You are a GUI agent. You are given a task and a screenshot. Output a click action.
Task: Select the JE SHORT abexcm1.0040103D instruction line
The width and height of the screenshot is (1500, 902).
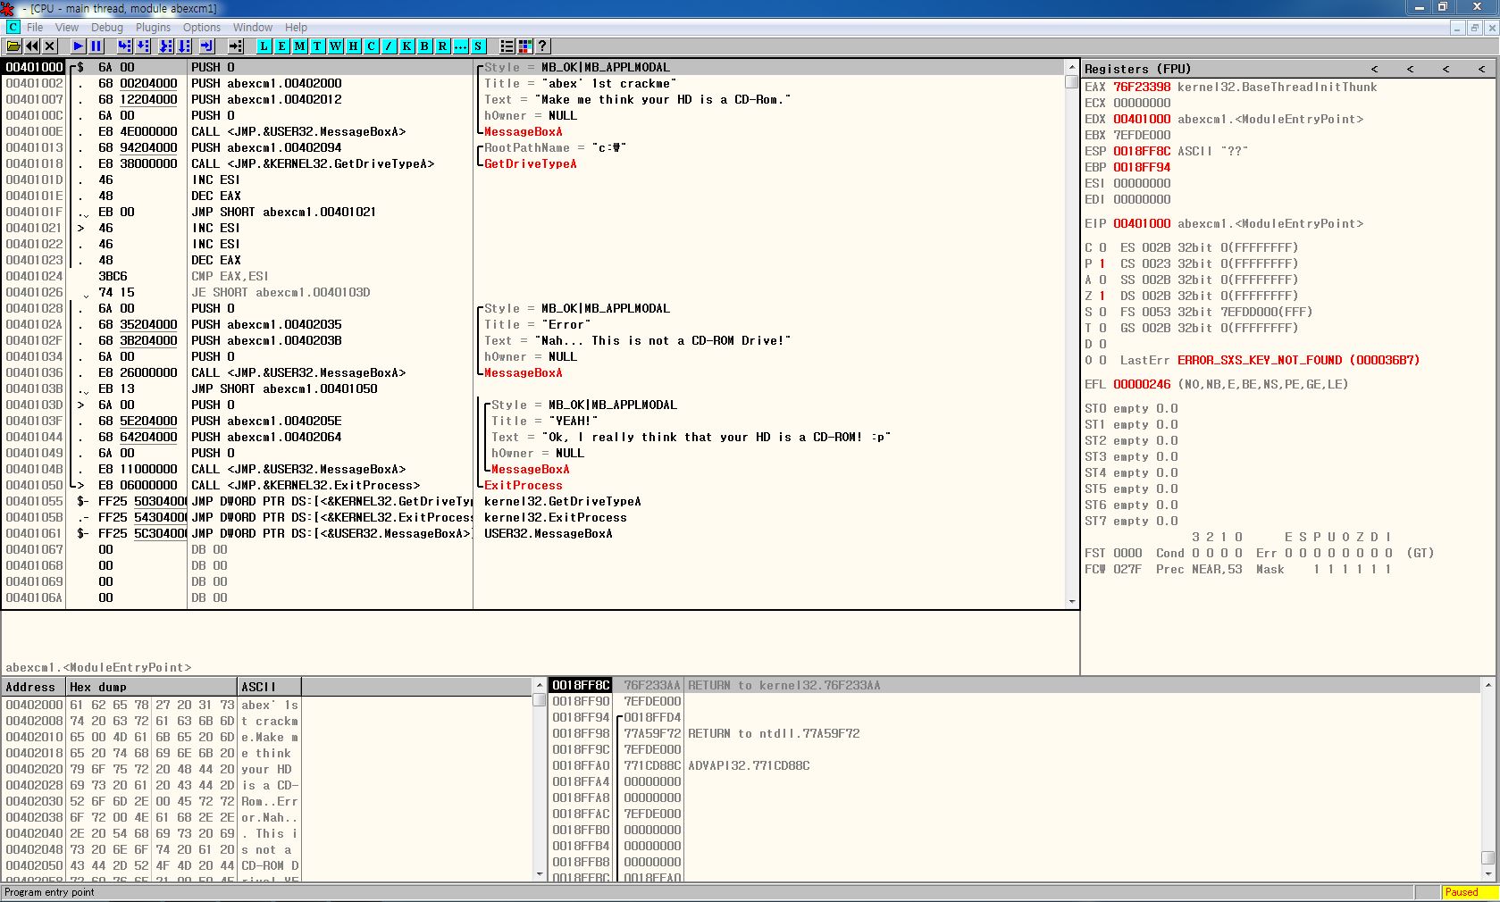point(281,292)
